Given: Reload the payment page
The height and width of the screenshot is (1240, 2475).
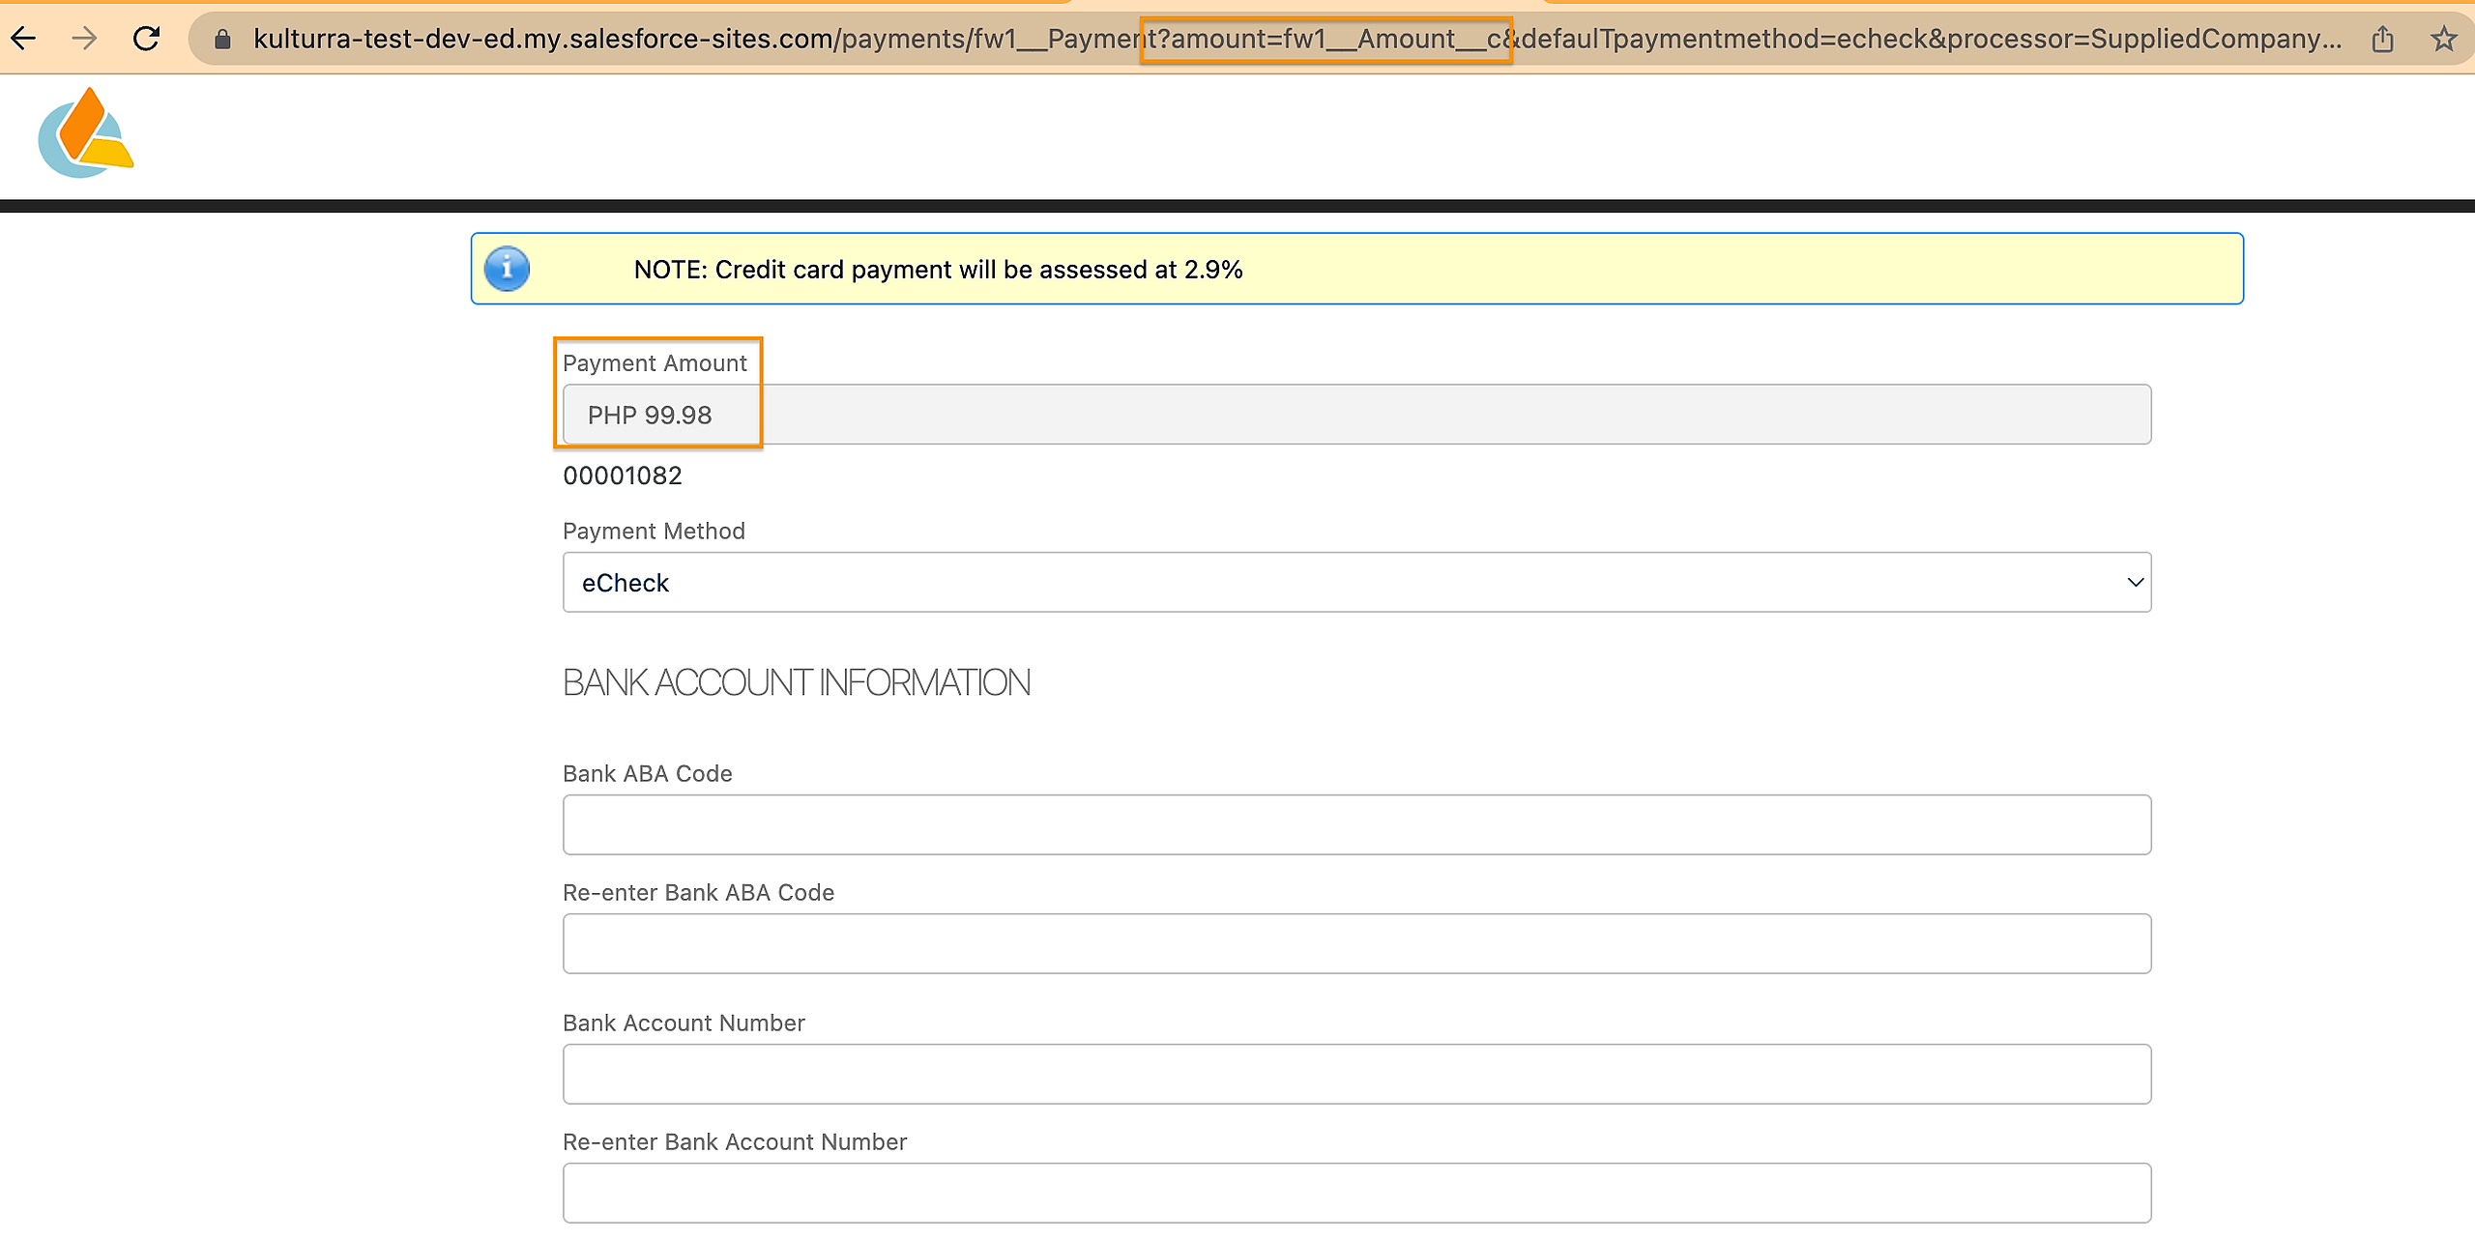Looking at the screenshot, I should pyautogui.click(x=146, y=39).
